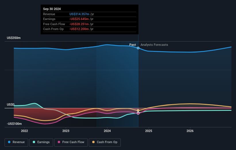
Task: Click the 2023 x-axis label
Action: click(x=66, y=131)
